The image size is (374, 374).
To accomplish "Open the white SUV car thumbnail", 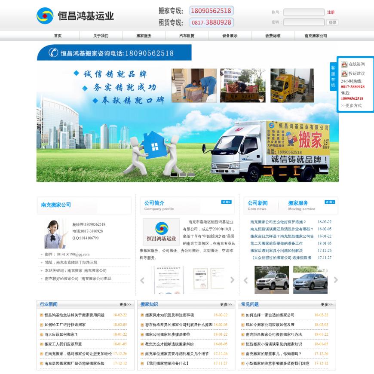I will tap(272, 280).
